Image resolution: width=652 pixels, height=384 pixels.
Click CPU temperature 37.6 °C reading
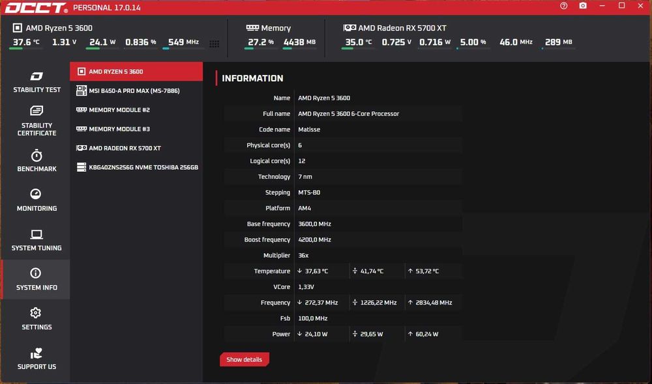click(26, 42)
